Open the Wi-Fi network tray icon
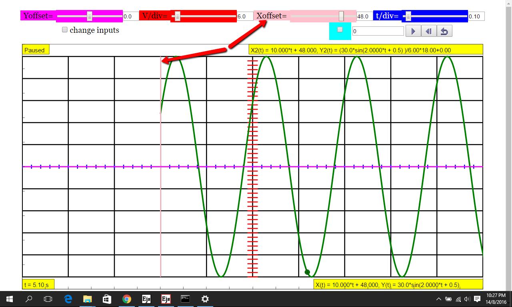Image resolution: width=512 pixels, height=307 pixels. [x=458, y=299]
